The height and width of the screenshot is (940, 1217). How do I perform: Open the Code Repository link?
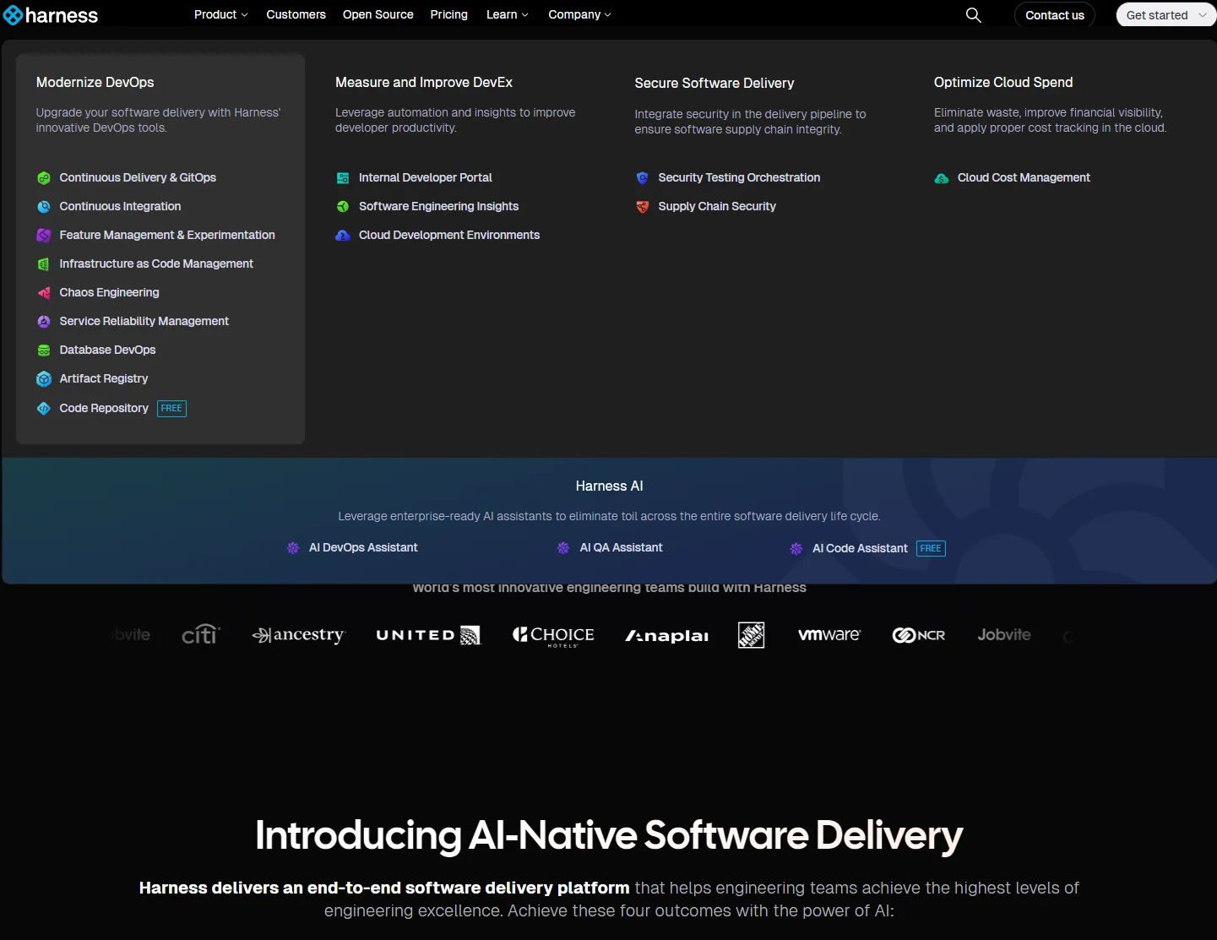coord(104,409)
